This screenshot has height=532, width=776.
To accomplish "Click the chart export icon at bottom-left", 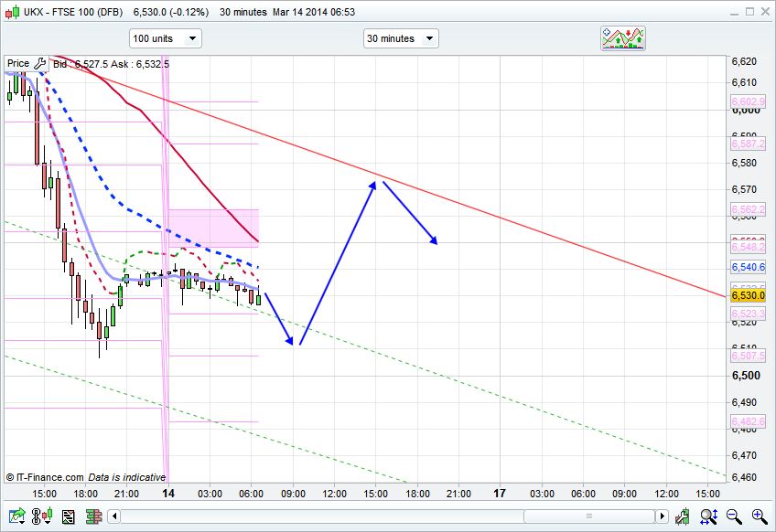I will (16, 517).
